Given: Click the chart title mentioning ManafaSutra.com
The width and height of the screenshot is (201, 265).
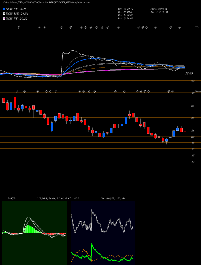Looking at the screenshot, I should click(47, 2).
